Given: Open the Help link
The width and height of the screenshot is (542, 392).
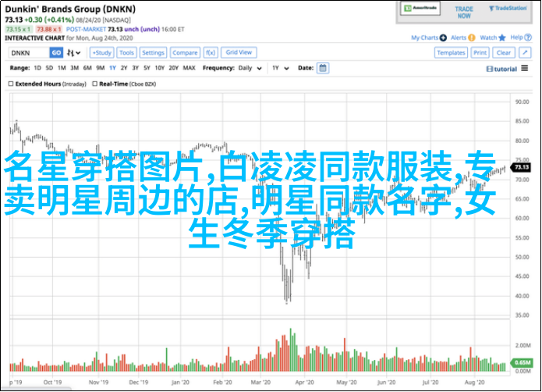Looking at the screenshot, I should (516, 37).
